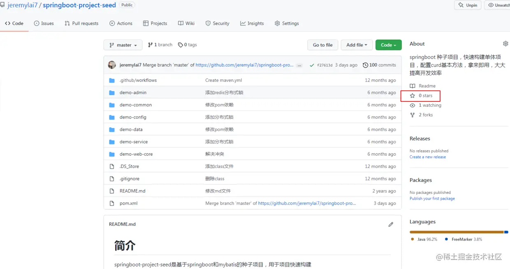510x269 pixels.
Task: Click the 0 tags link
Action: tap(188, 45)
